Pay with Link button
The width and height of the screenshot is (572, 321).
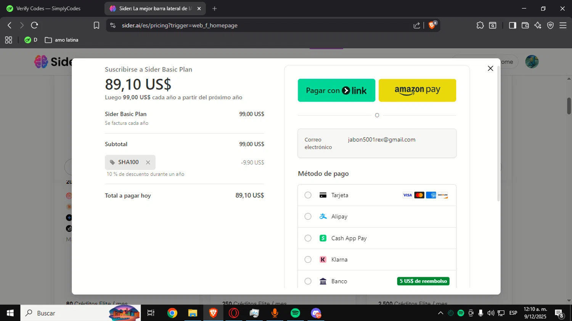336,90
